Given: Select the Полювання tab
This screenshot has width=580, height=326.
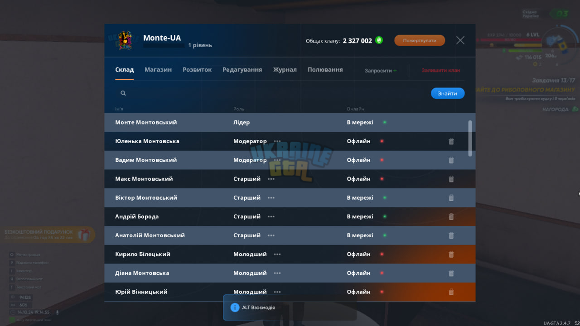Looking at the screenshot, I should pos(325,70).
